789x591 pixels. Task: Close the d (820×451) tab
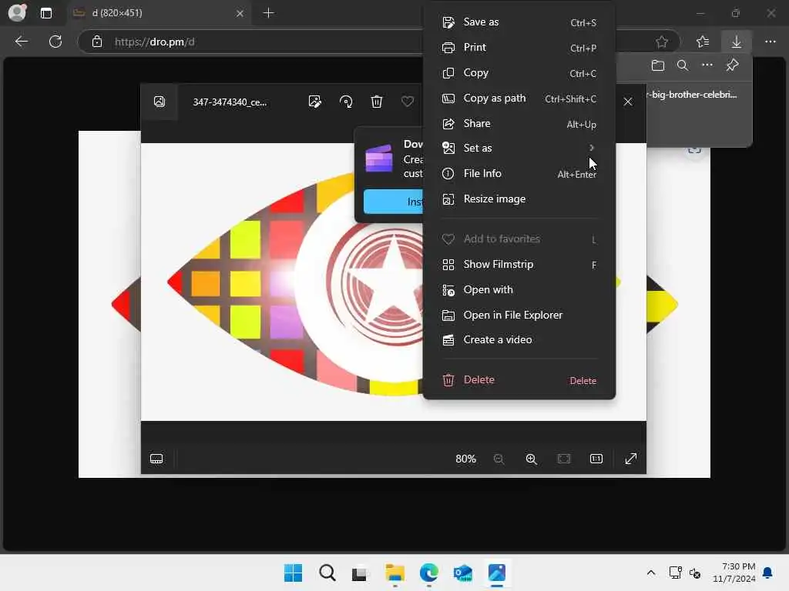click(x=240, y=14)
